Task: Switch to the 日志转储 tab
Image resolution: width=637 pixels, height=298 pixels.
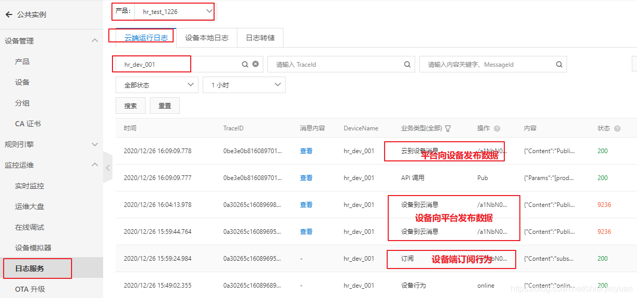Action: pyautogui.click(x=260, y=38)
